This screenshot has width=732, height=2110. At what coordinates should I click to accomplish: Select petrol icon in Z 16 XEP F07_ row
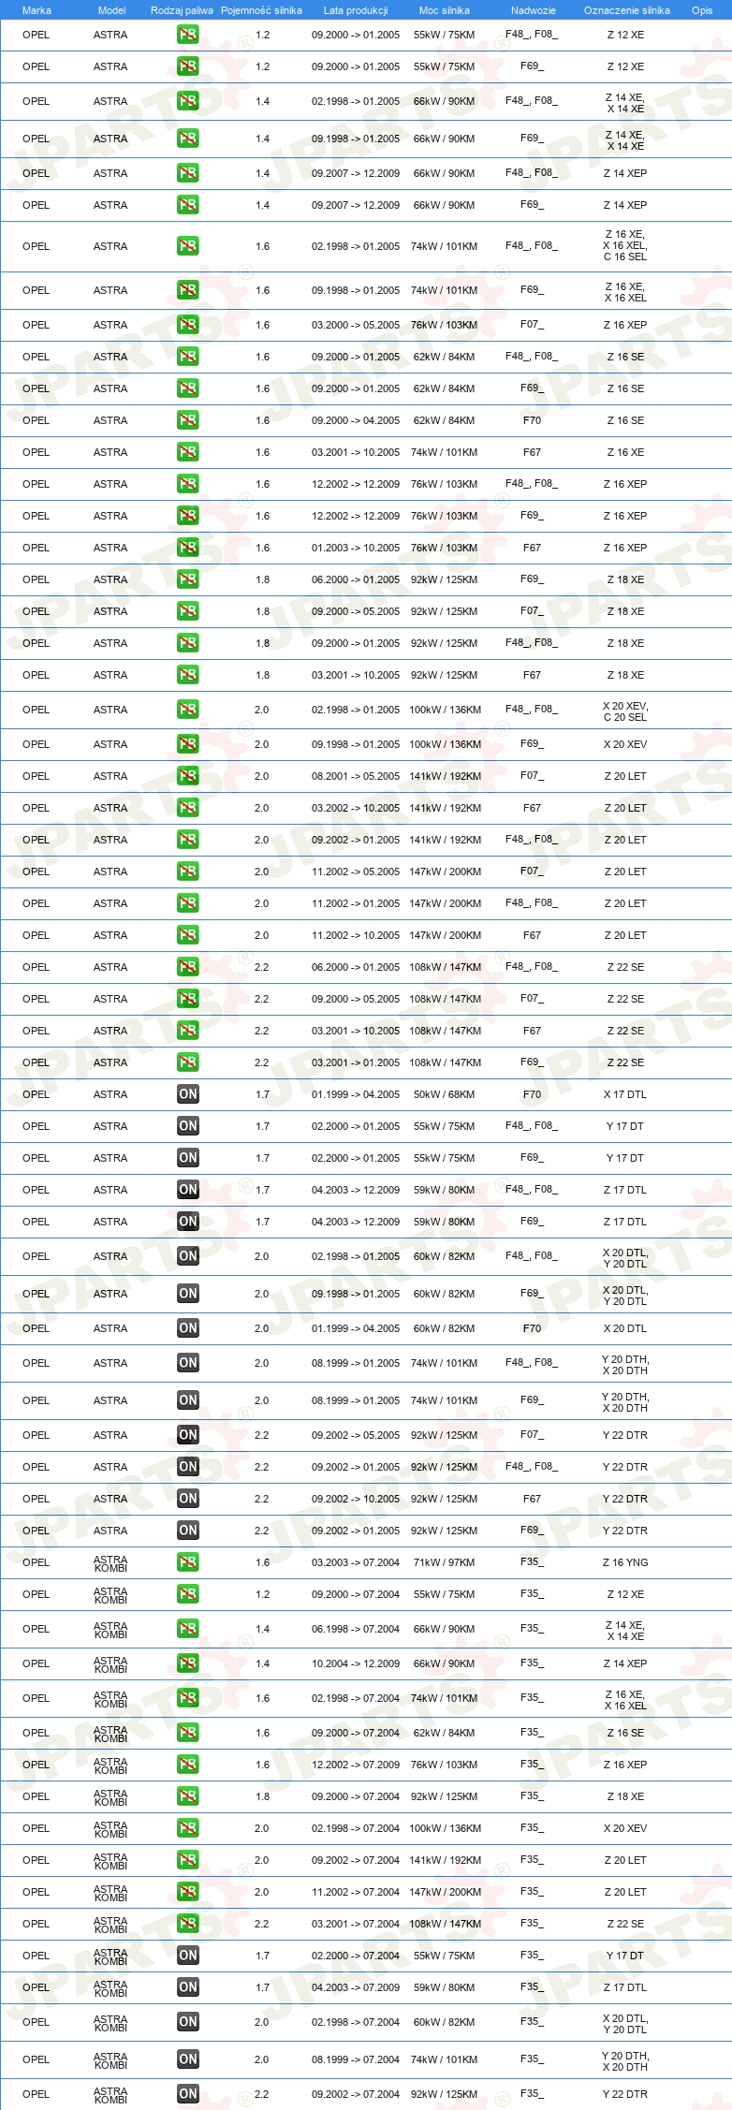pos(188,325)
